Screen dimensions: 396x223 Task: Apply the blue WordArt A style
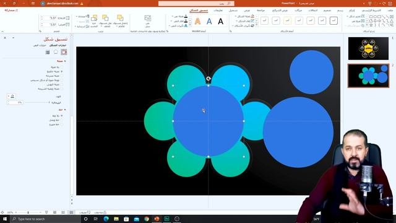coord(209,22)
